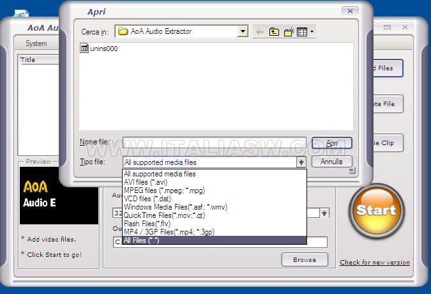Choose MPEG files (*.mpeg; *.mpg) filter
Screen dimensions: 431x294
pyautogui.click(x=215, y=190)
